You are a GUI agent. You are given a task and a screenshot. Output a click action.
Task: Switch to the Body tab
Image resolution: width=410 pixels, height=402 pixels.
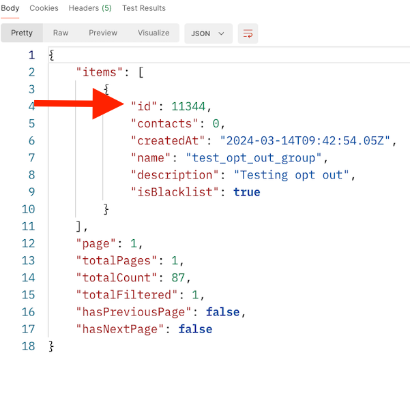pyautogui.click(x=10, y=8)
